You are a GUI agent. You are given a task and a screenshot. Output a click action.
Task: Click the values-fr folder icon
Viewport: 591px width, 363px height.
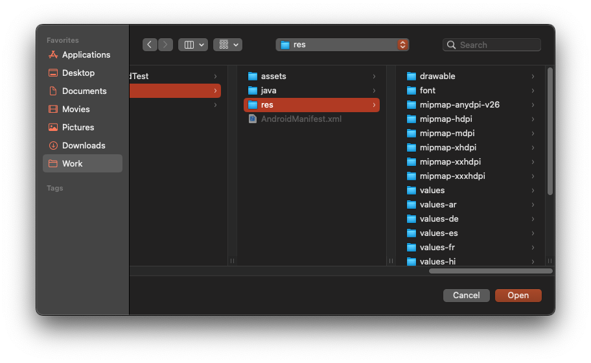411,248
